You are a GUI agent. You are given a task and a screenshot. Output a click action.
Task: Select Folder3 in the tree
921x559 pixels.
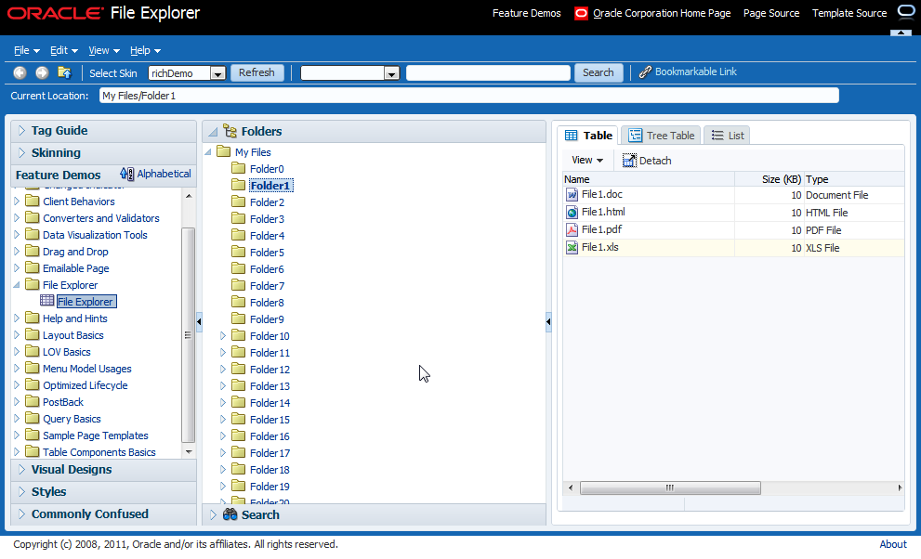(x=267, y=219)
